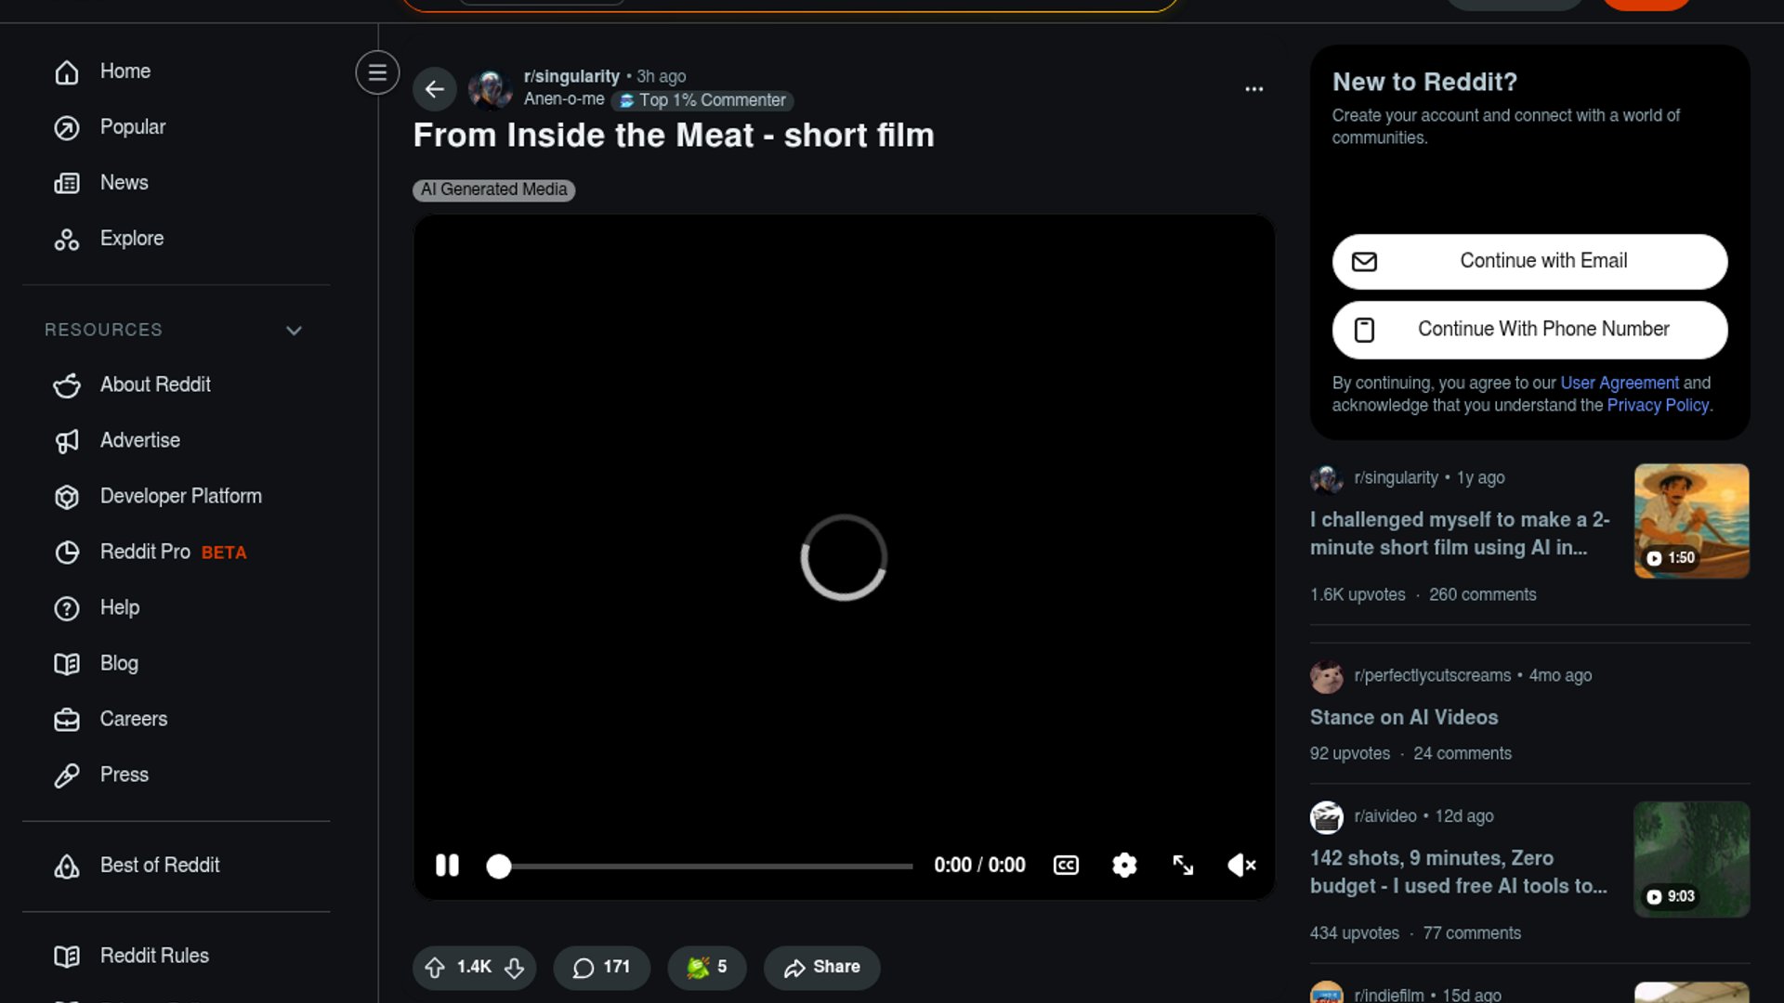Collapse the Resources section
Viewport: 1784px width, 1003px height.
294,331
